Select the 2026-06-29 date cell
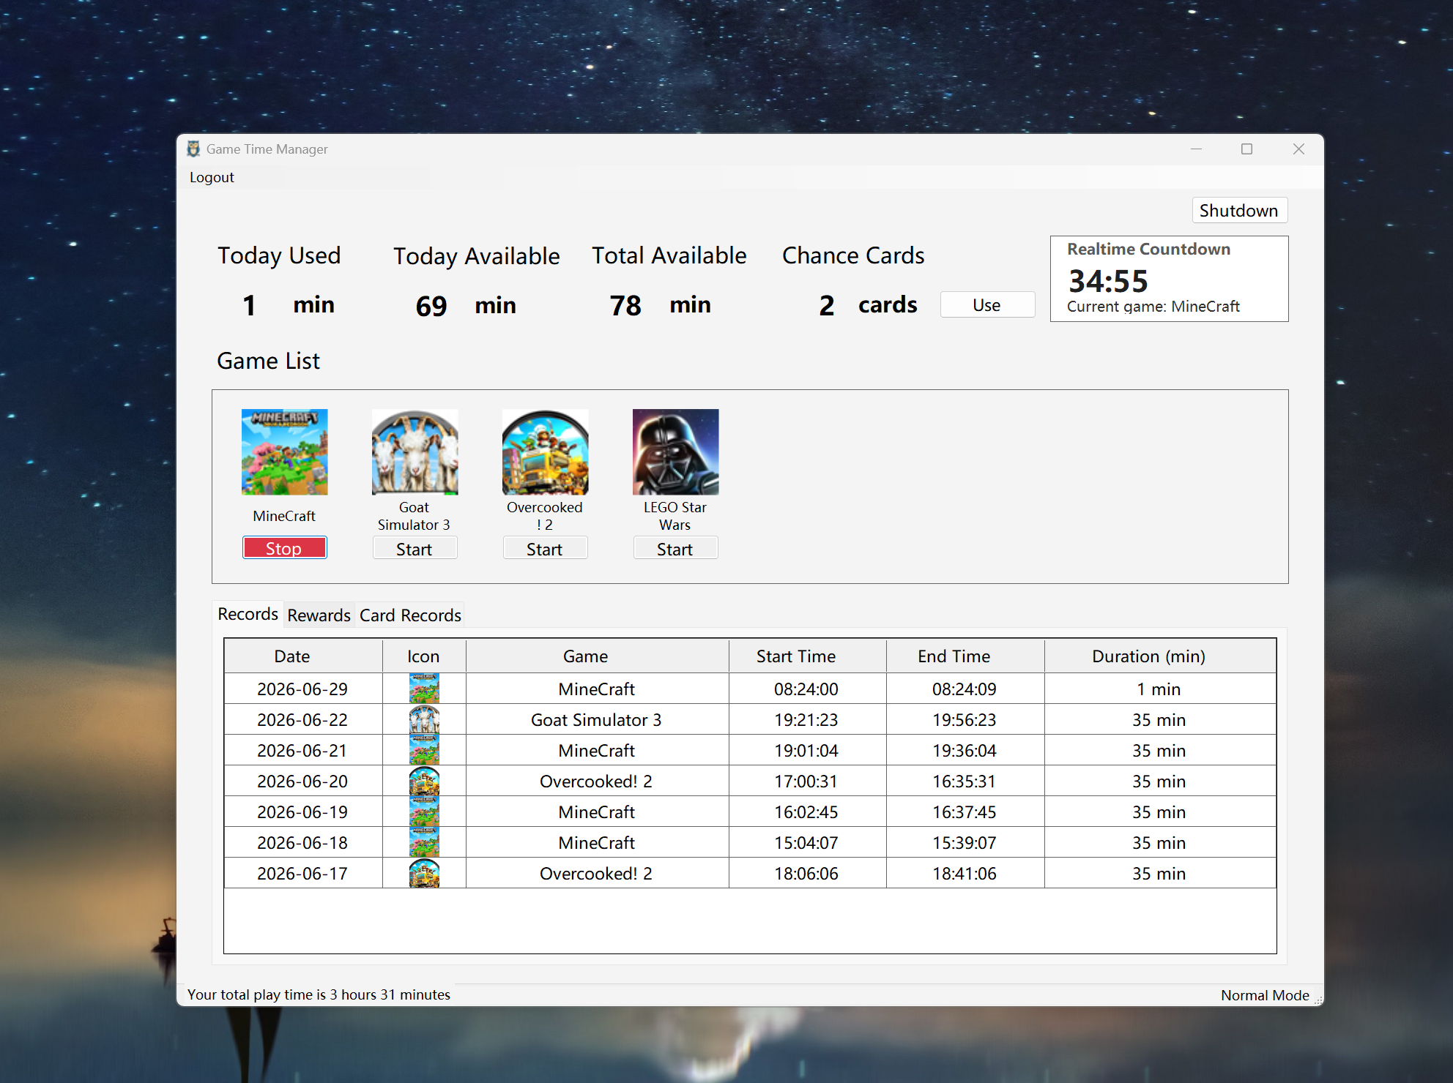 tap(303, 689)
